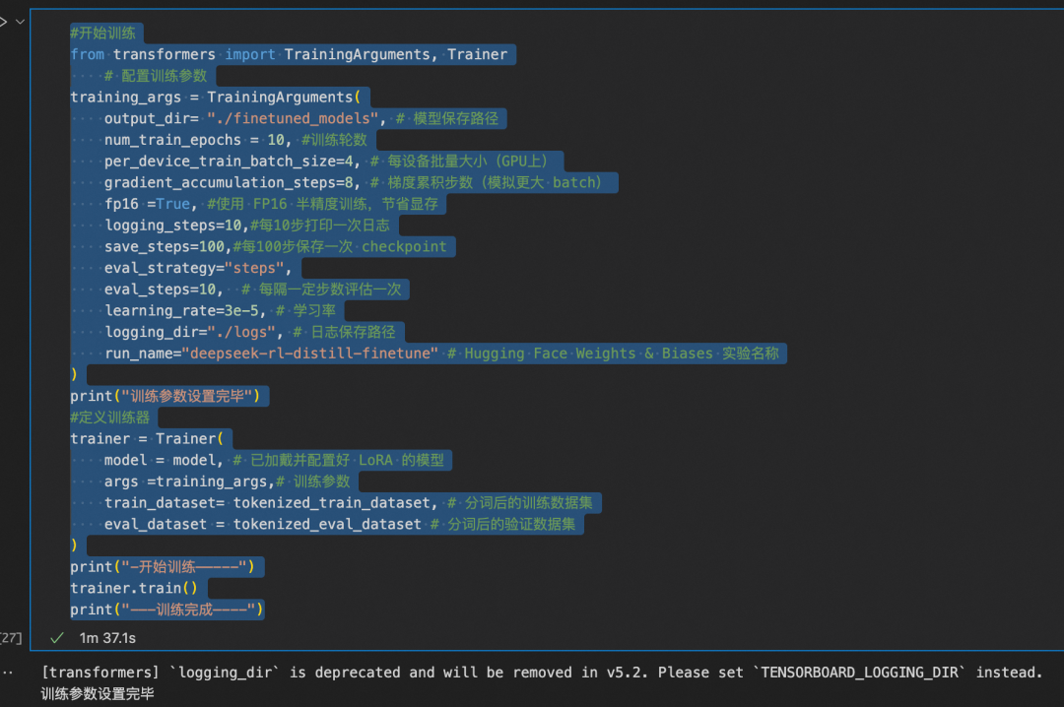
Task: Click the print("训练参数设置完毕") code line
Action: (x=165, y=396)
